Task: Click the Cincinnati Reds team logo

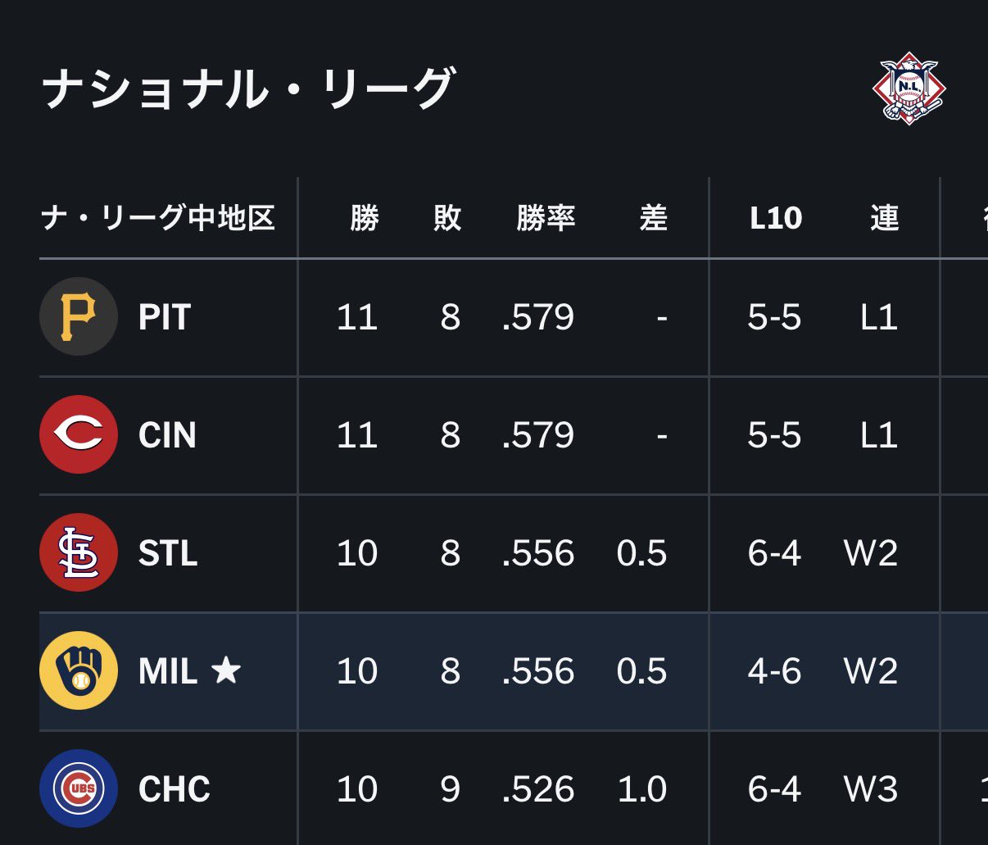Action: tap(79, 435)
